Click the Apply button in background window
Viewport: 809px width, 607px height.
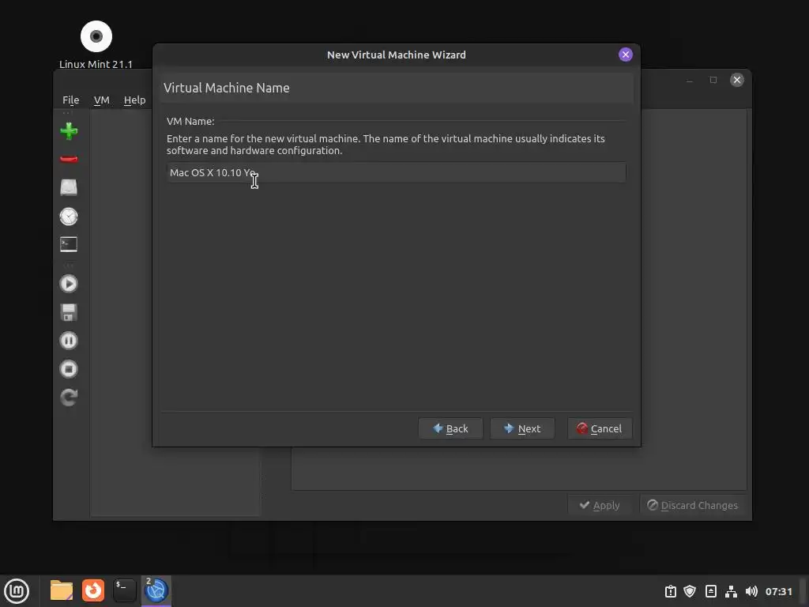point(600,505)
